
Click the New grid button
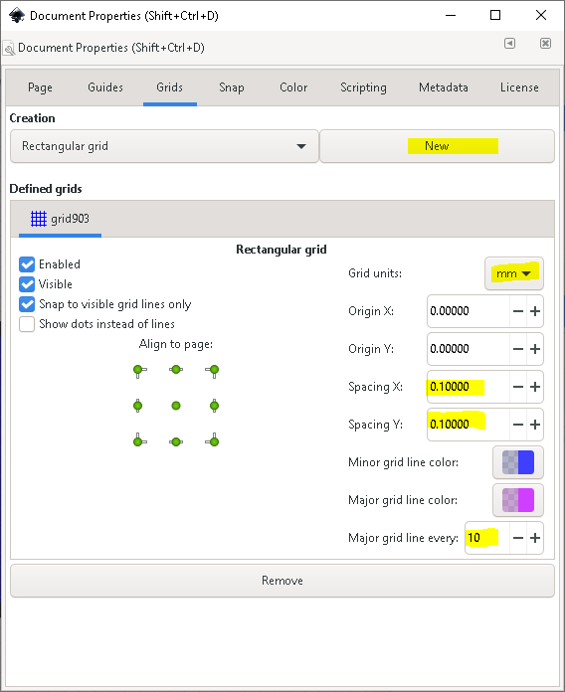[437, 146]
